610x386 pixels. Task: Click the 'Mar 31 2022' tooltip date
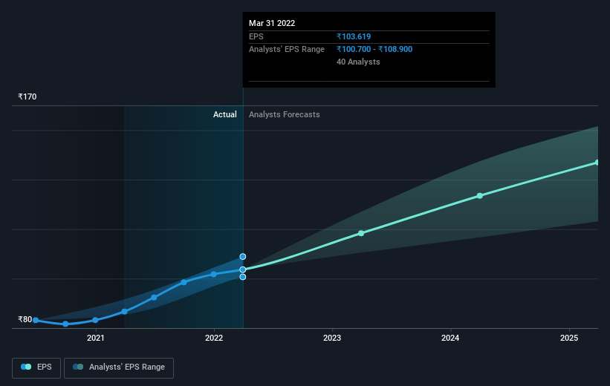pyautogui.click(x=272, y=23)
